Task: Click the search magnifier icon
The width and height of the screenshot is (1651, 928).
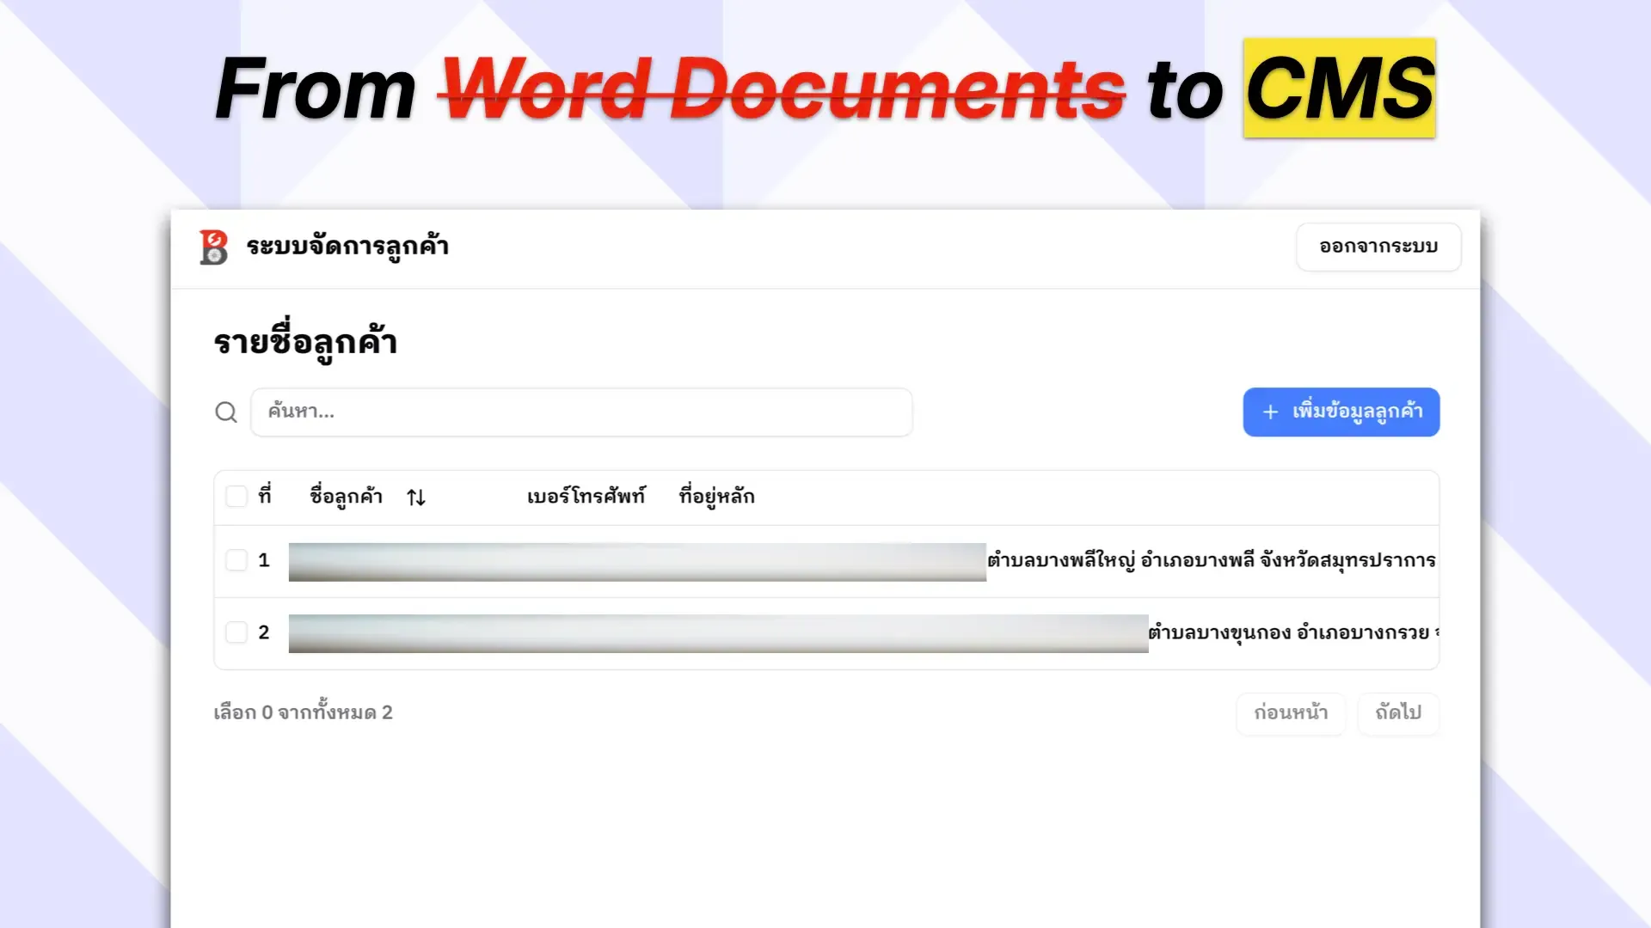Action: 226,412
